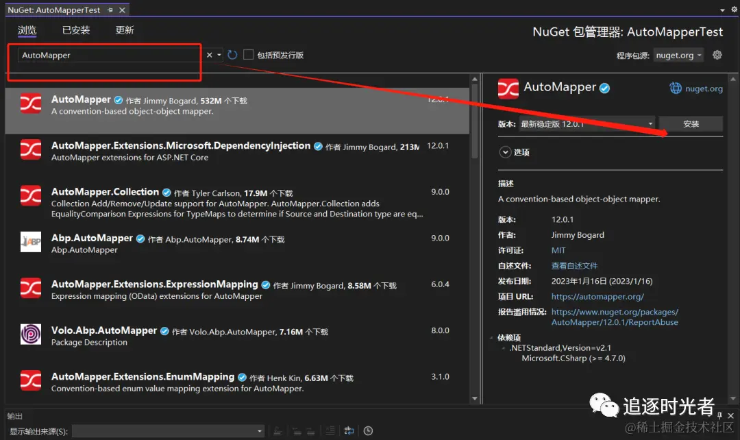Collapse the .NETStandard,Version=v2.1 node
740x440 pixels.
(x=504, y=348)
